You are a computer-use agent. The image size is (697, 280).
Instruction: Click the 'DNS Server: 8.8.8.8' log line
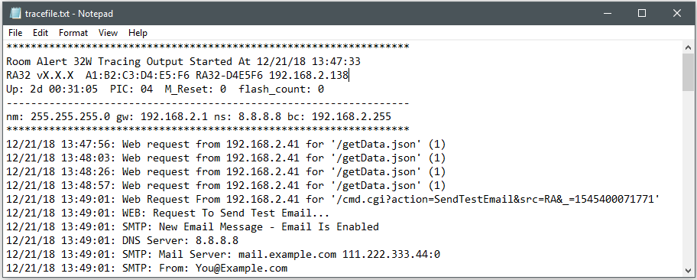pos(122,240)
